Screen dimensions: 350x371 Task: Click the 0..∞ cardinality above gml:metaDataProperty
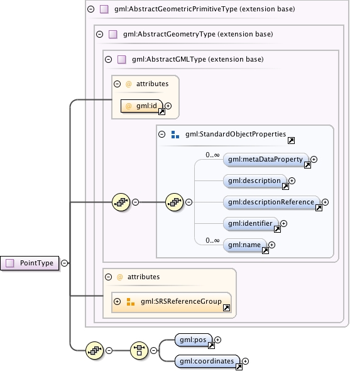(x=212, y=155)
